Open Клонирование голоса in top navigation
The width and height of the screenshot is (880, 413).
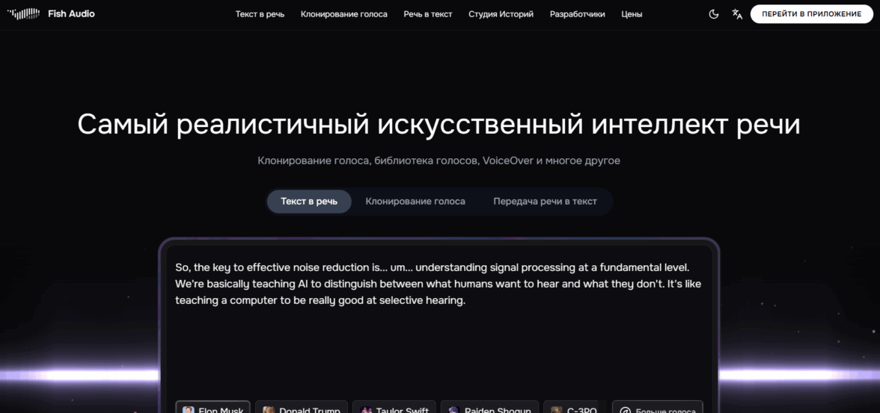tap(344, 14)
